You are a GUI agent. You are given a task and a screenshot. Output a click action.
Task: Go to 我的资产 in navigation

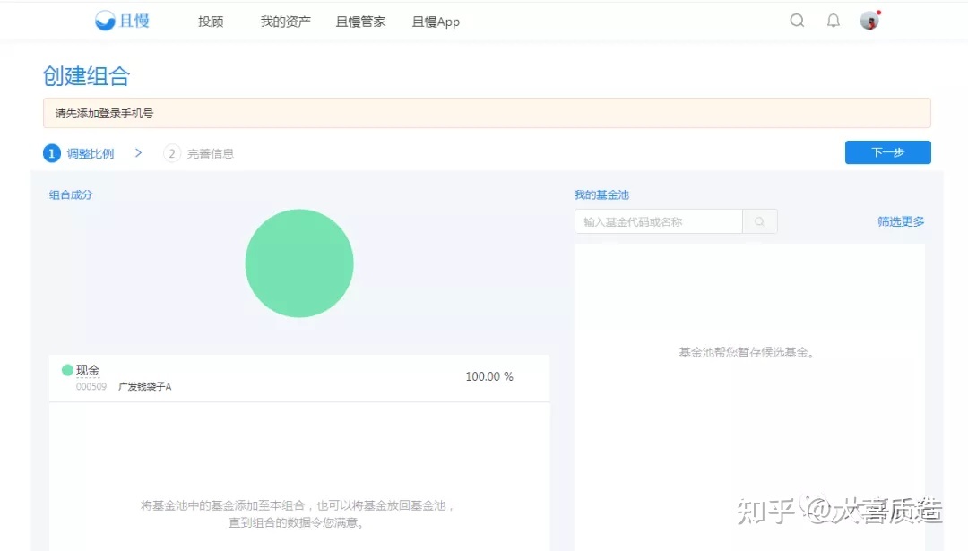click(x=285, y=22)
